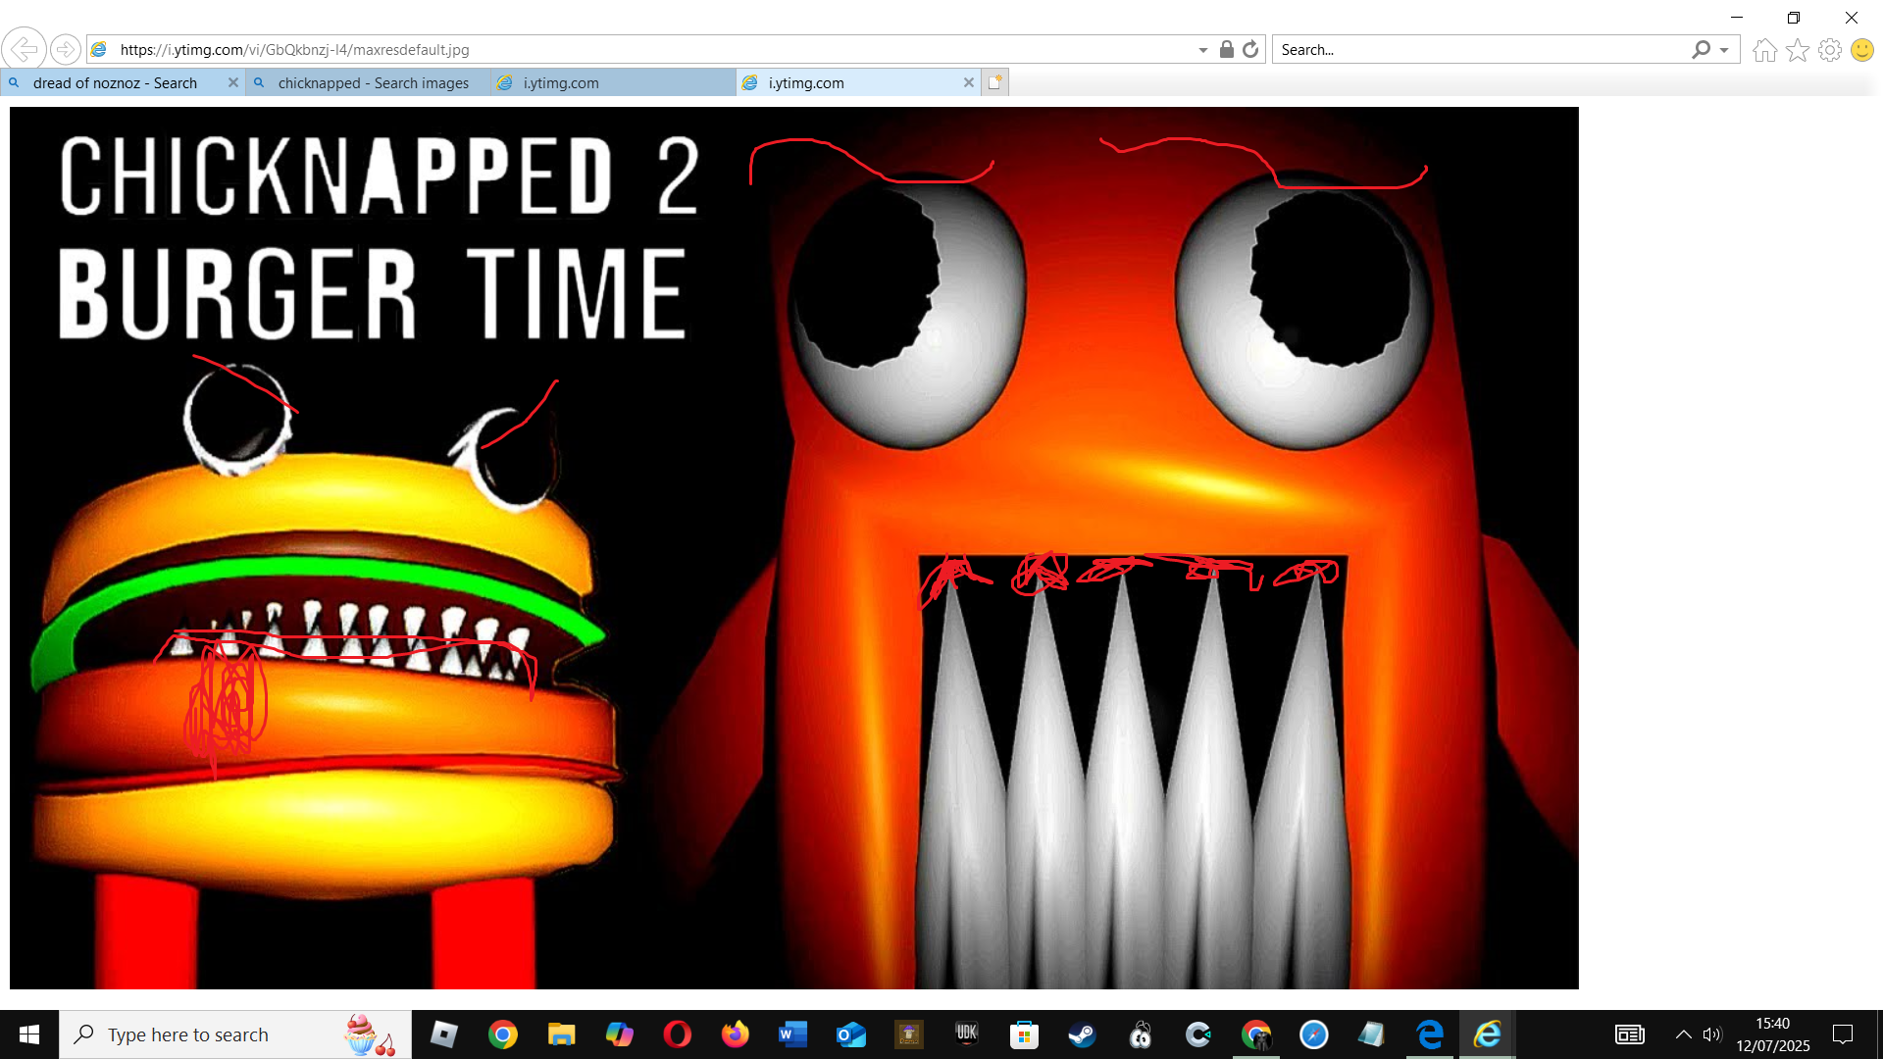
Task: Open the address bar autocomplete dropdown
Action: [x=1203, y=50]
